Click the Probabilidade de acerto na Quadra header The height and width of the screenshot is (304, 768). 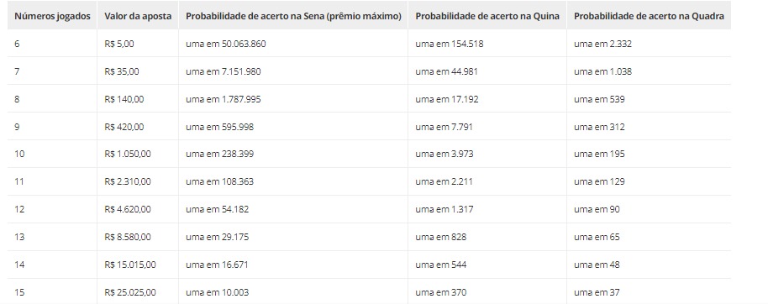(x=649, y=16)
